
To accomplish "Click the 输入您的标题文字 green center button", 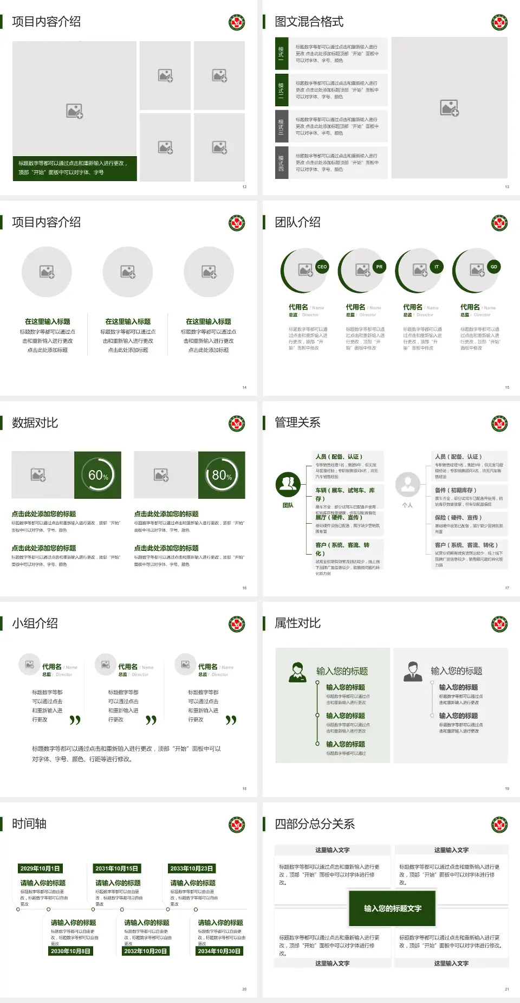I will click(393, 908).
